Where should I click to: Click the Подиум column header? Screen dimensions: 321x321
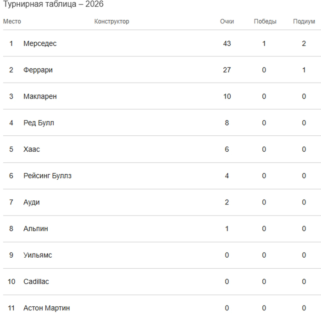[x=304, y=22]
